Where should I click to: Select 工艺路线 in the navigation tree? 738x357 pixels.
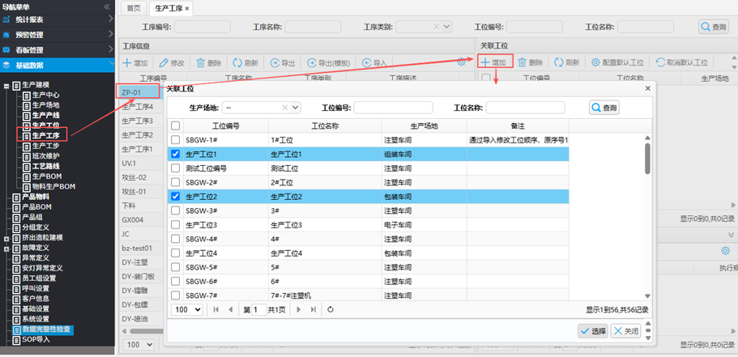(x=45, y=166)
